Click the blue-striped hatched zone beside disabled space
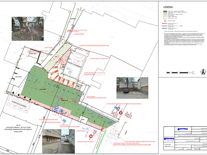Image resolution: width=207 pixels, height=155 pixels. tap(57, 108)
